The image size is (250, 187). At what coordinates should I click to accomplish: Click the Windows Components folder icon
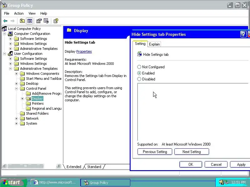click(x=22, y=74)
